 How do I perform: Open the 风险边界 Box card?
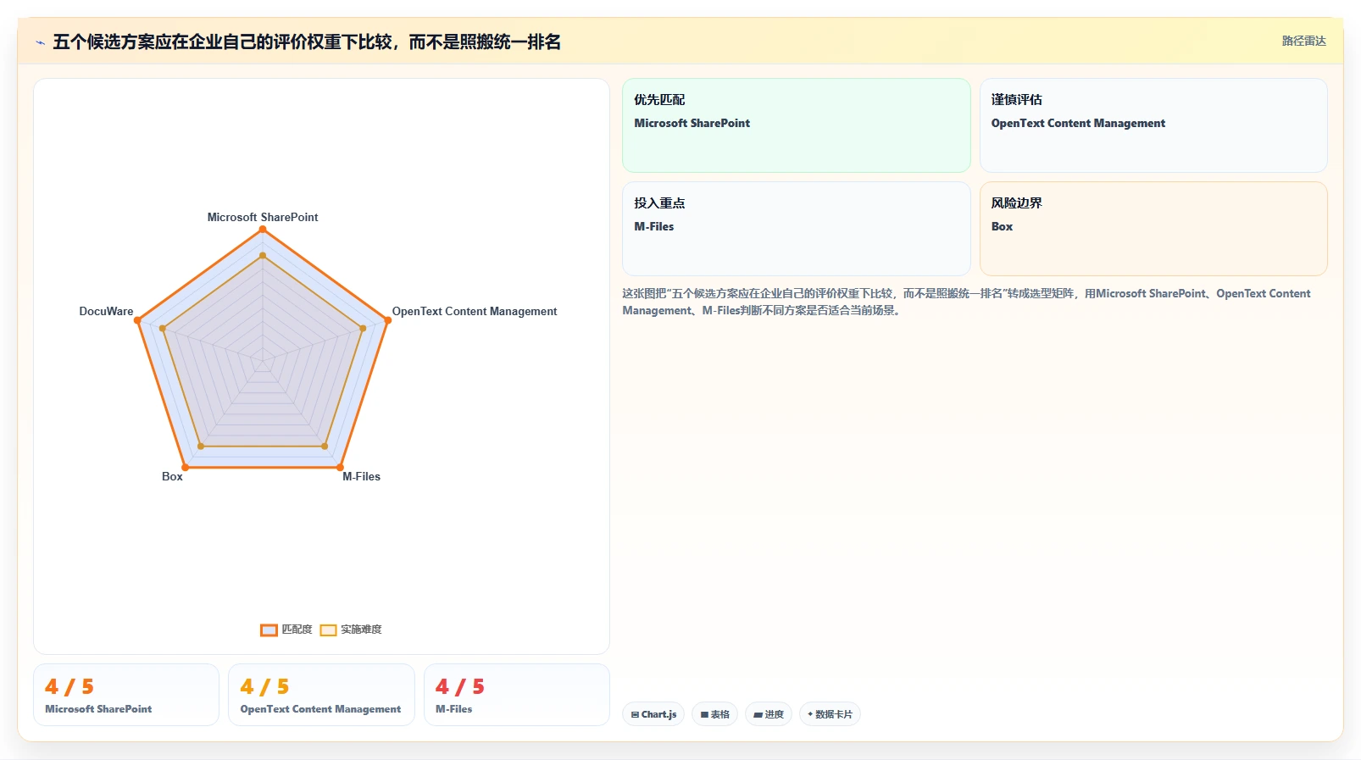click(x=1153, y=229)
